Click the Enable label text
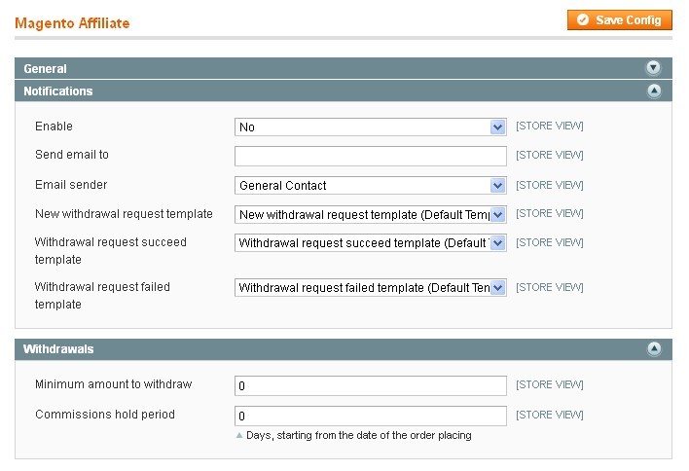Image resolution: width=689 pixels, height=471 pixels. tap(54, 127)
